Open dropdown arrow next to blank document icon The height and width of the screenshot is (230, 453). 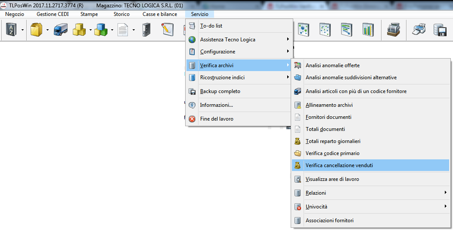click(133, 30)
